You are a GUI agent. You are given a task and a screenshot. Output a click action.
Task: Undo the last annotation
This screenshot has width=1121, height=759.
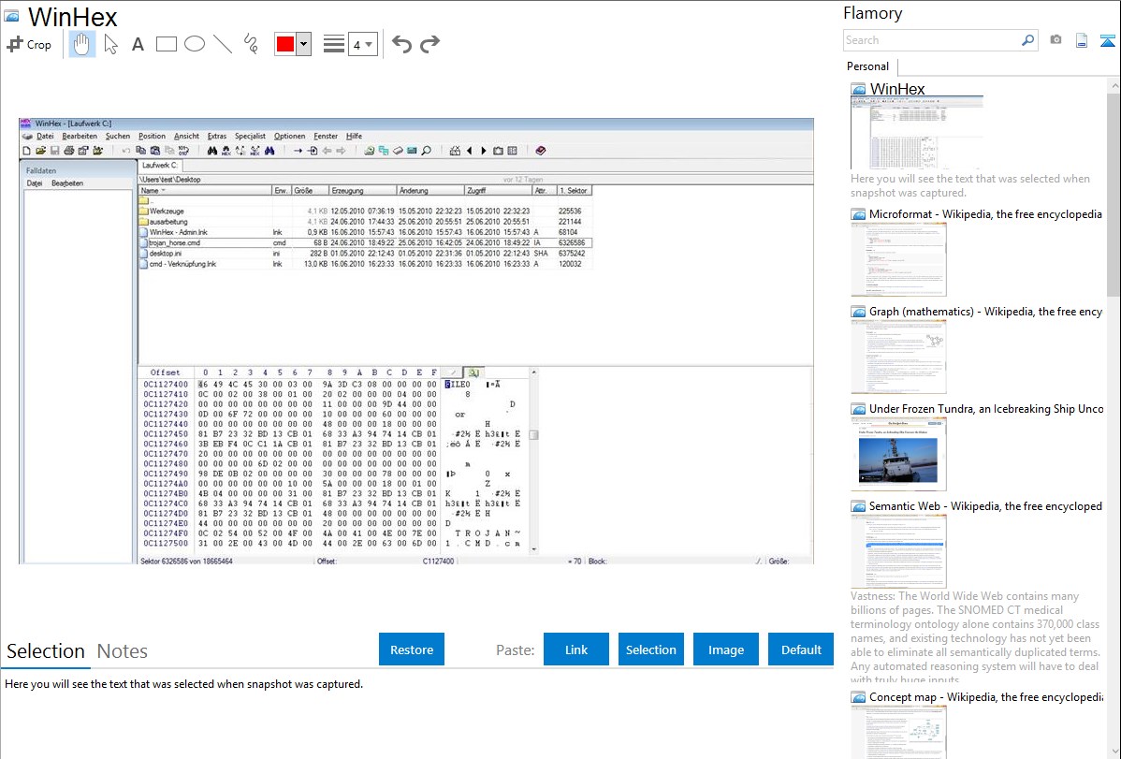[401, 44]
